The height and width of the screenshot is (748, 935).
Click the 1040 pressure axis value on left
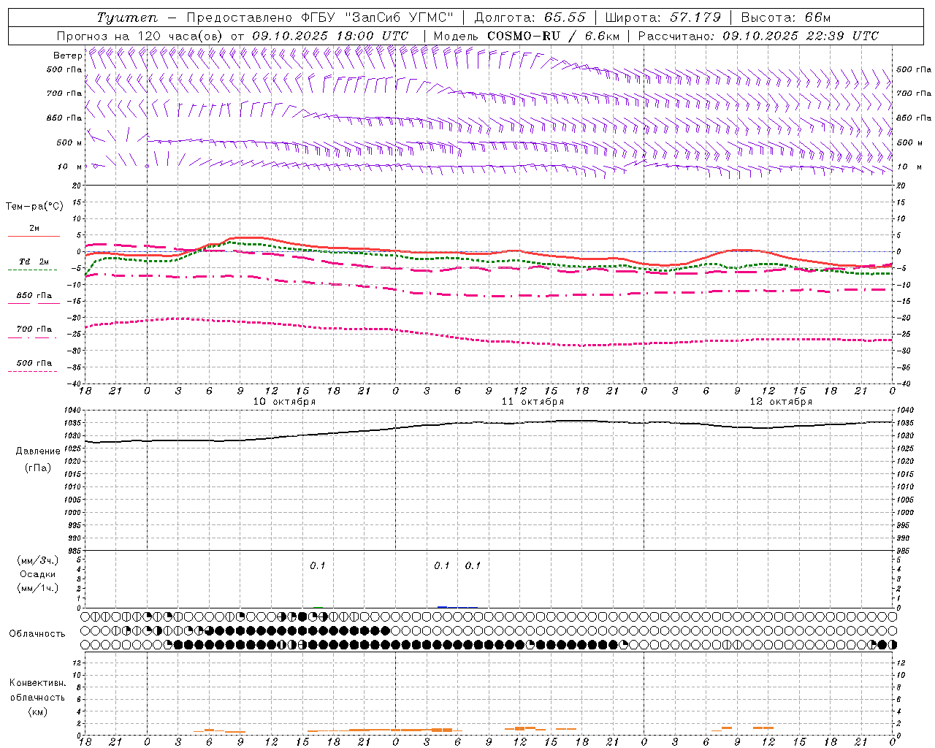pos(75,411)
